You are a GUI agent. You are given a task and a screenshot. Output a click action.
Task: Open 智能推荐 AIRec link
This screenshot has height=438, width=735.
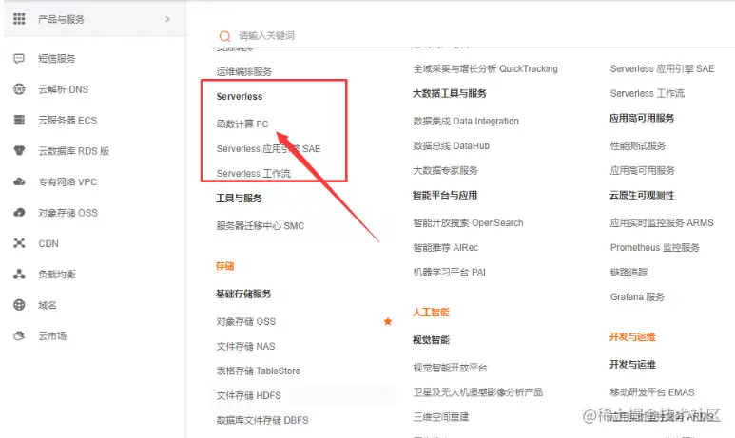(x=446, y=247)
